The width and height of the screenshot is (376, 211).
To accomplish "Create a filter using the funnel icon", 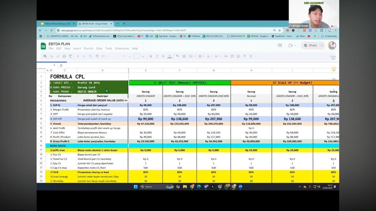I will point(244,56).
